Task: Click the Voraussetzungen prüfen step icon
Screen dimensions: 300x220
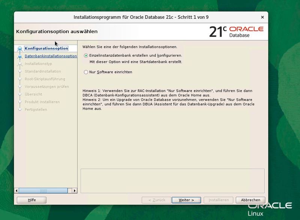Action: (20, 87)
